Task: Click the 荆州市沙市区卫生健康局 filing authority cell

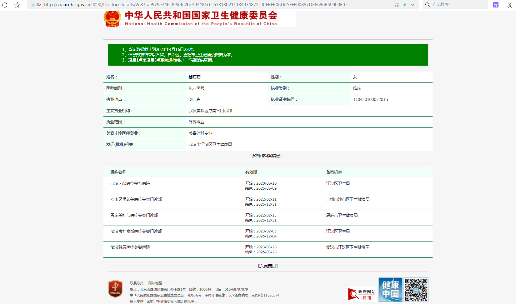Action: tap(348, 199)
